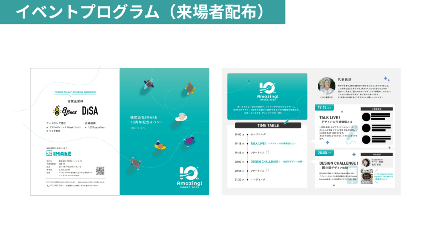Viewport: 431px width, 242px height.
Task: Click the fork and knife icon at 20:55
Action: tap(267, 171)
